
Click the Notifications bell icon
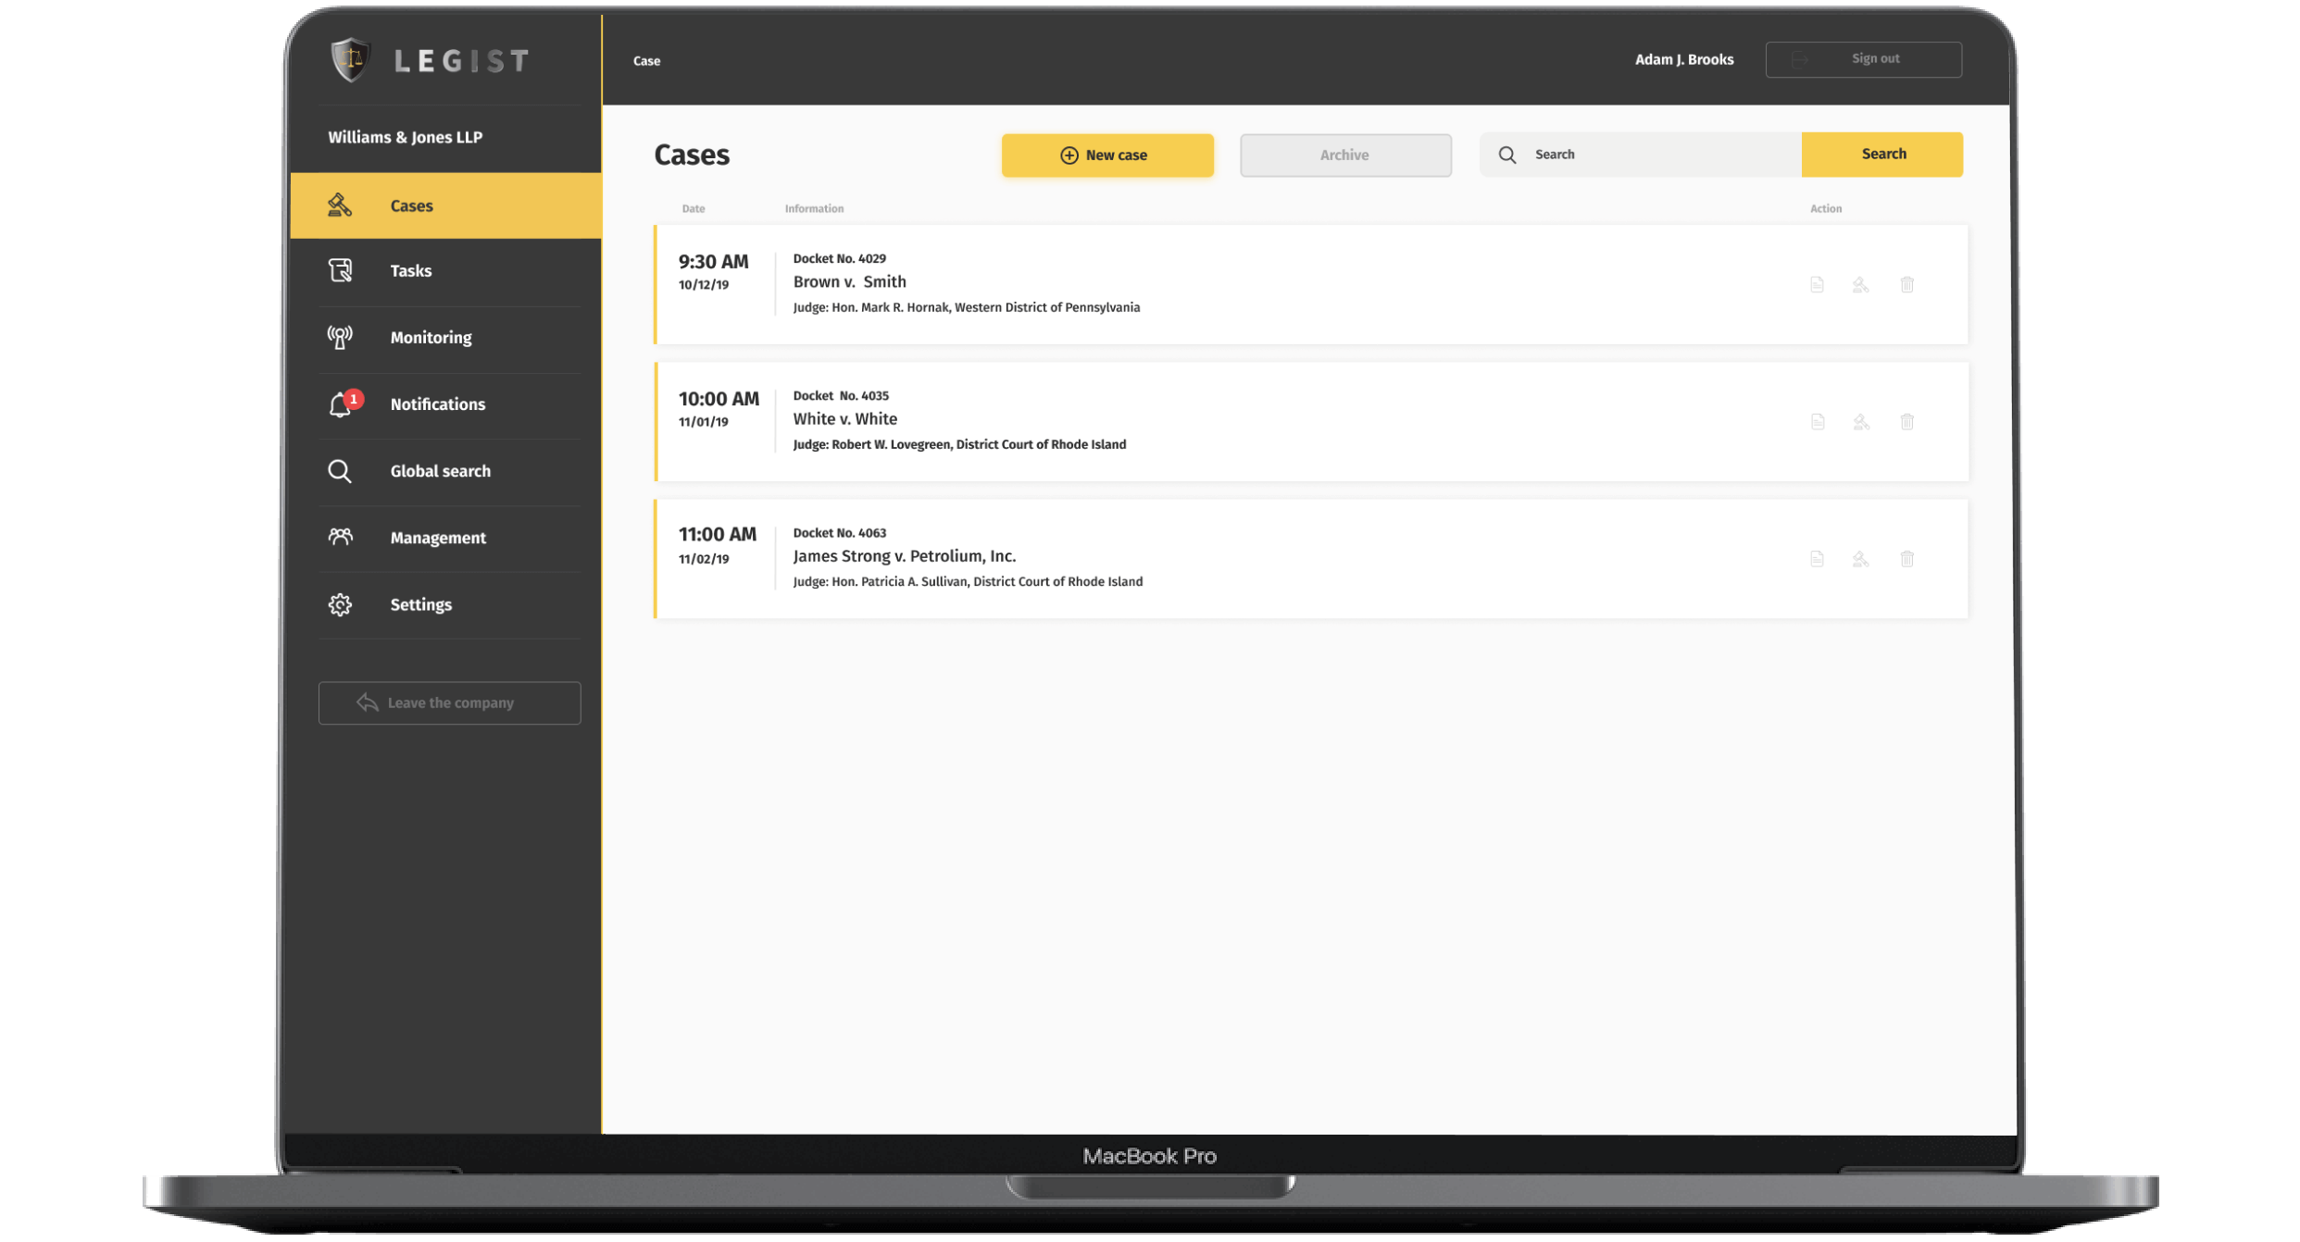(x=340, y=405)
